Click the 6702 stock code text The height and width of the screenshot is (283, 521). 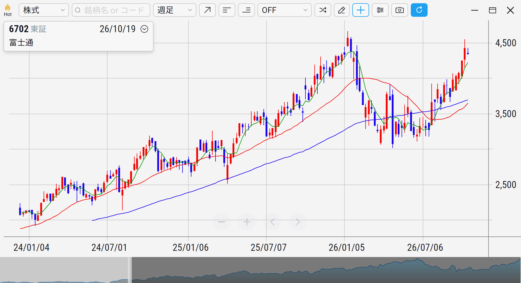pyautogui.click(x=19, y=29)
